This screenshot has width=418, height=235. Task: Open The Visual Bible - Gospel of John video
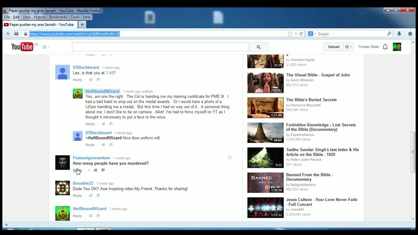point(318,75)
